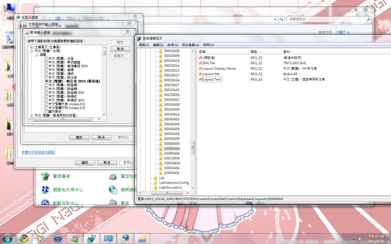391x244 pixels.
Task: Select the 00020408 key folder icon
Action: point(161,51)
